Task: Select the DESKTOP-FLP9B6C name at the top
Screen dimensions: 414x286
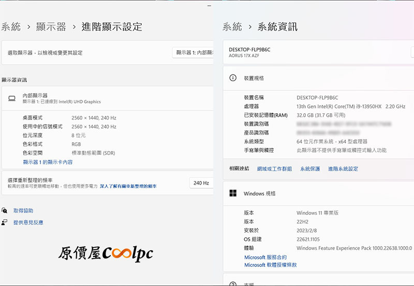Action: click(x=249, y=49)
